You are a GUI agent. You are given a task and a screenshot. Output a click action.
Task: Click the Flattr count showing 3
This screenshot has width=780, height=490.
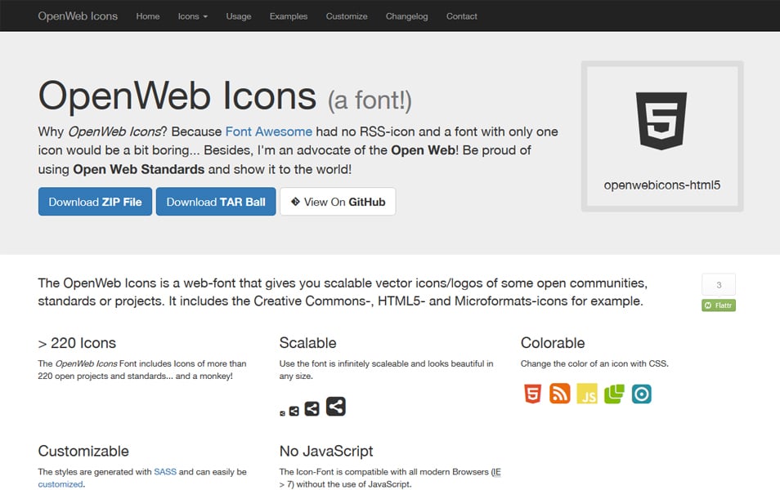(x=718, y=284)
